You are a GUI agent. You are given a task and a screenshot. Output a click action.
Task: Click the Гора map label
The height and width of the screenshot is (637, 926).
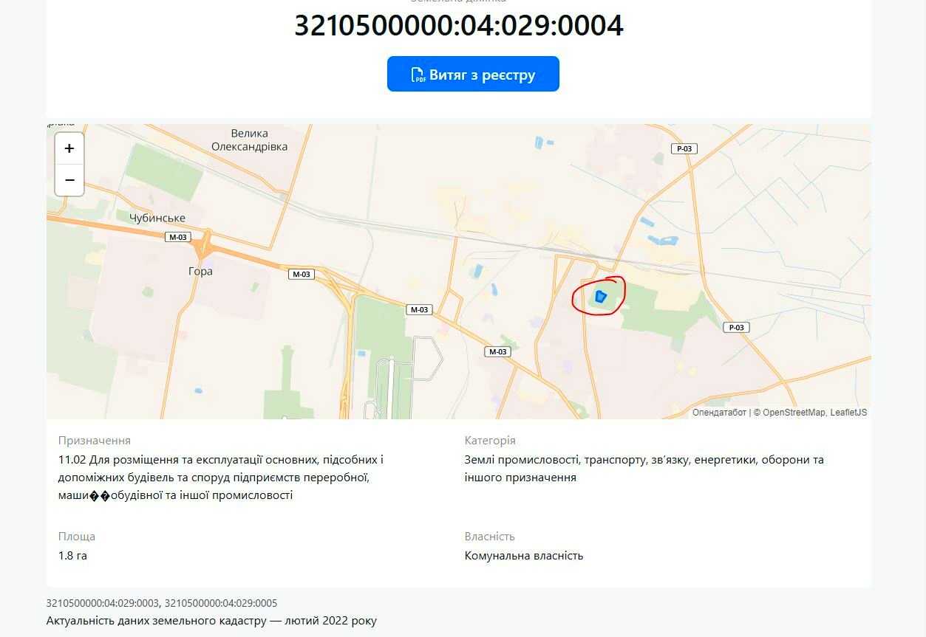coord(200,271)
